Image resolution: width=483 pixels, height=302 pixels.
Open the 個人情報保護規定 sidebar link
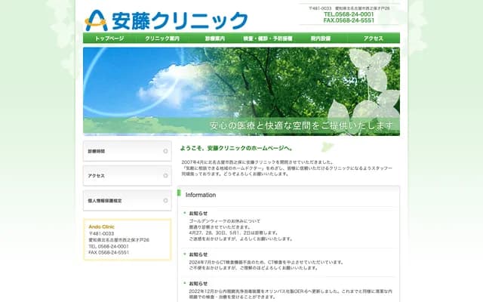(127, 200)
